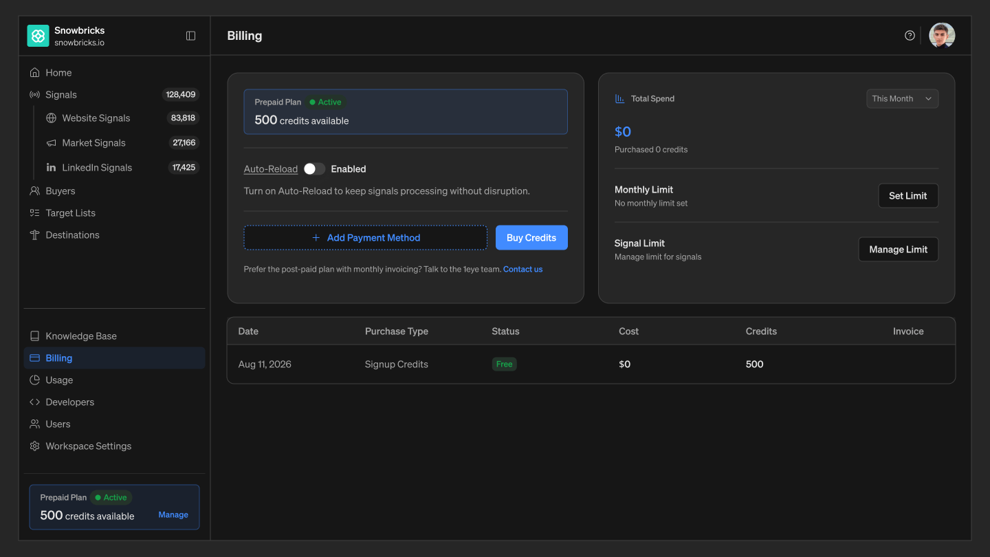The height and width of the screenshot is (557, 990).
Task: Click the Workspace Settings gear icon
Action: tap(35, 446)
